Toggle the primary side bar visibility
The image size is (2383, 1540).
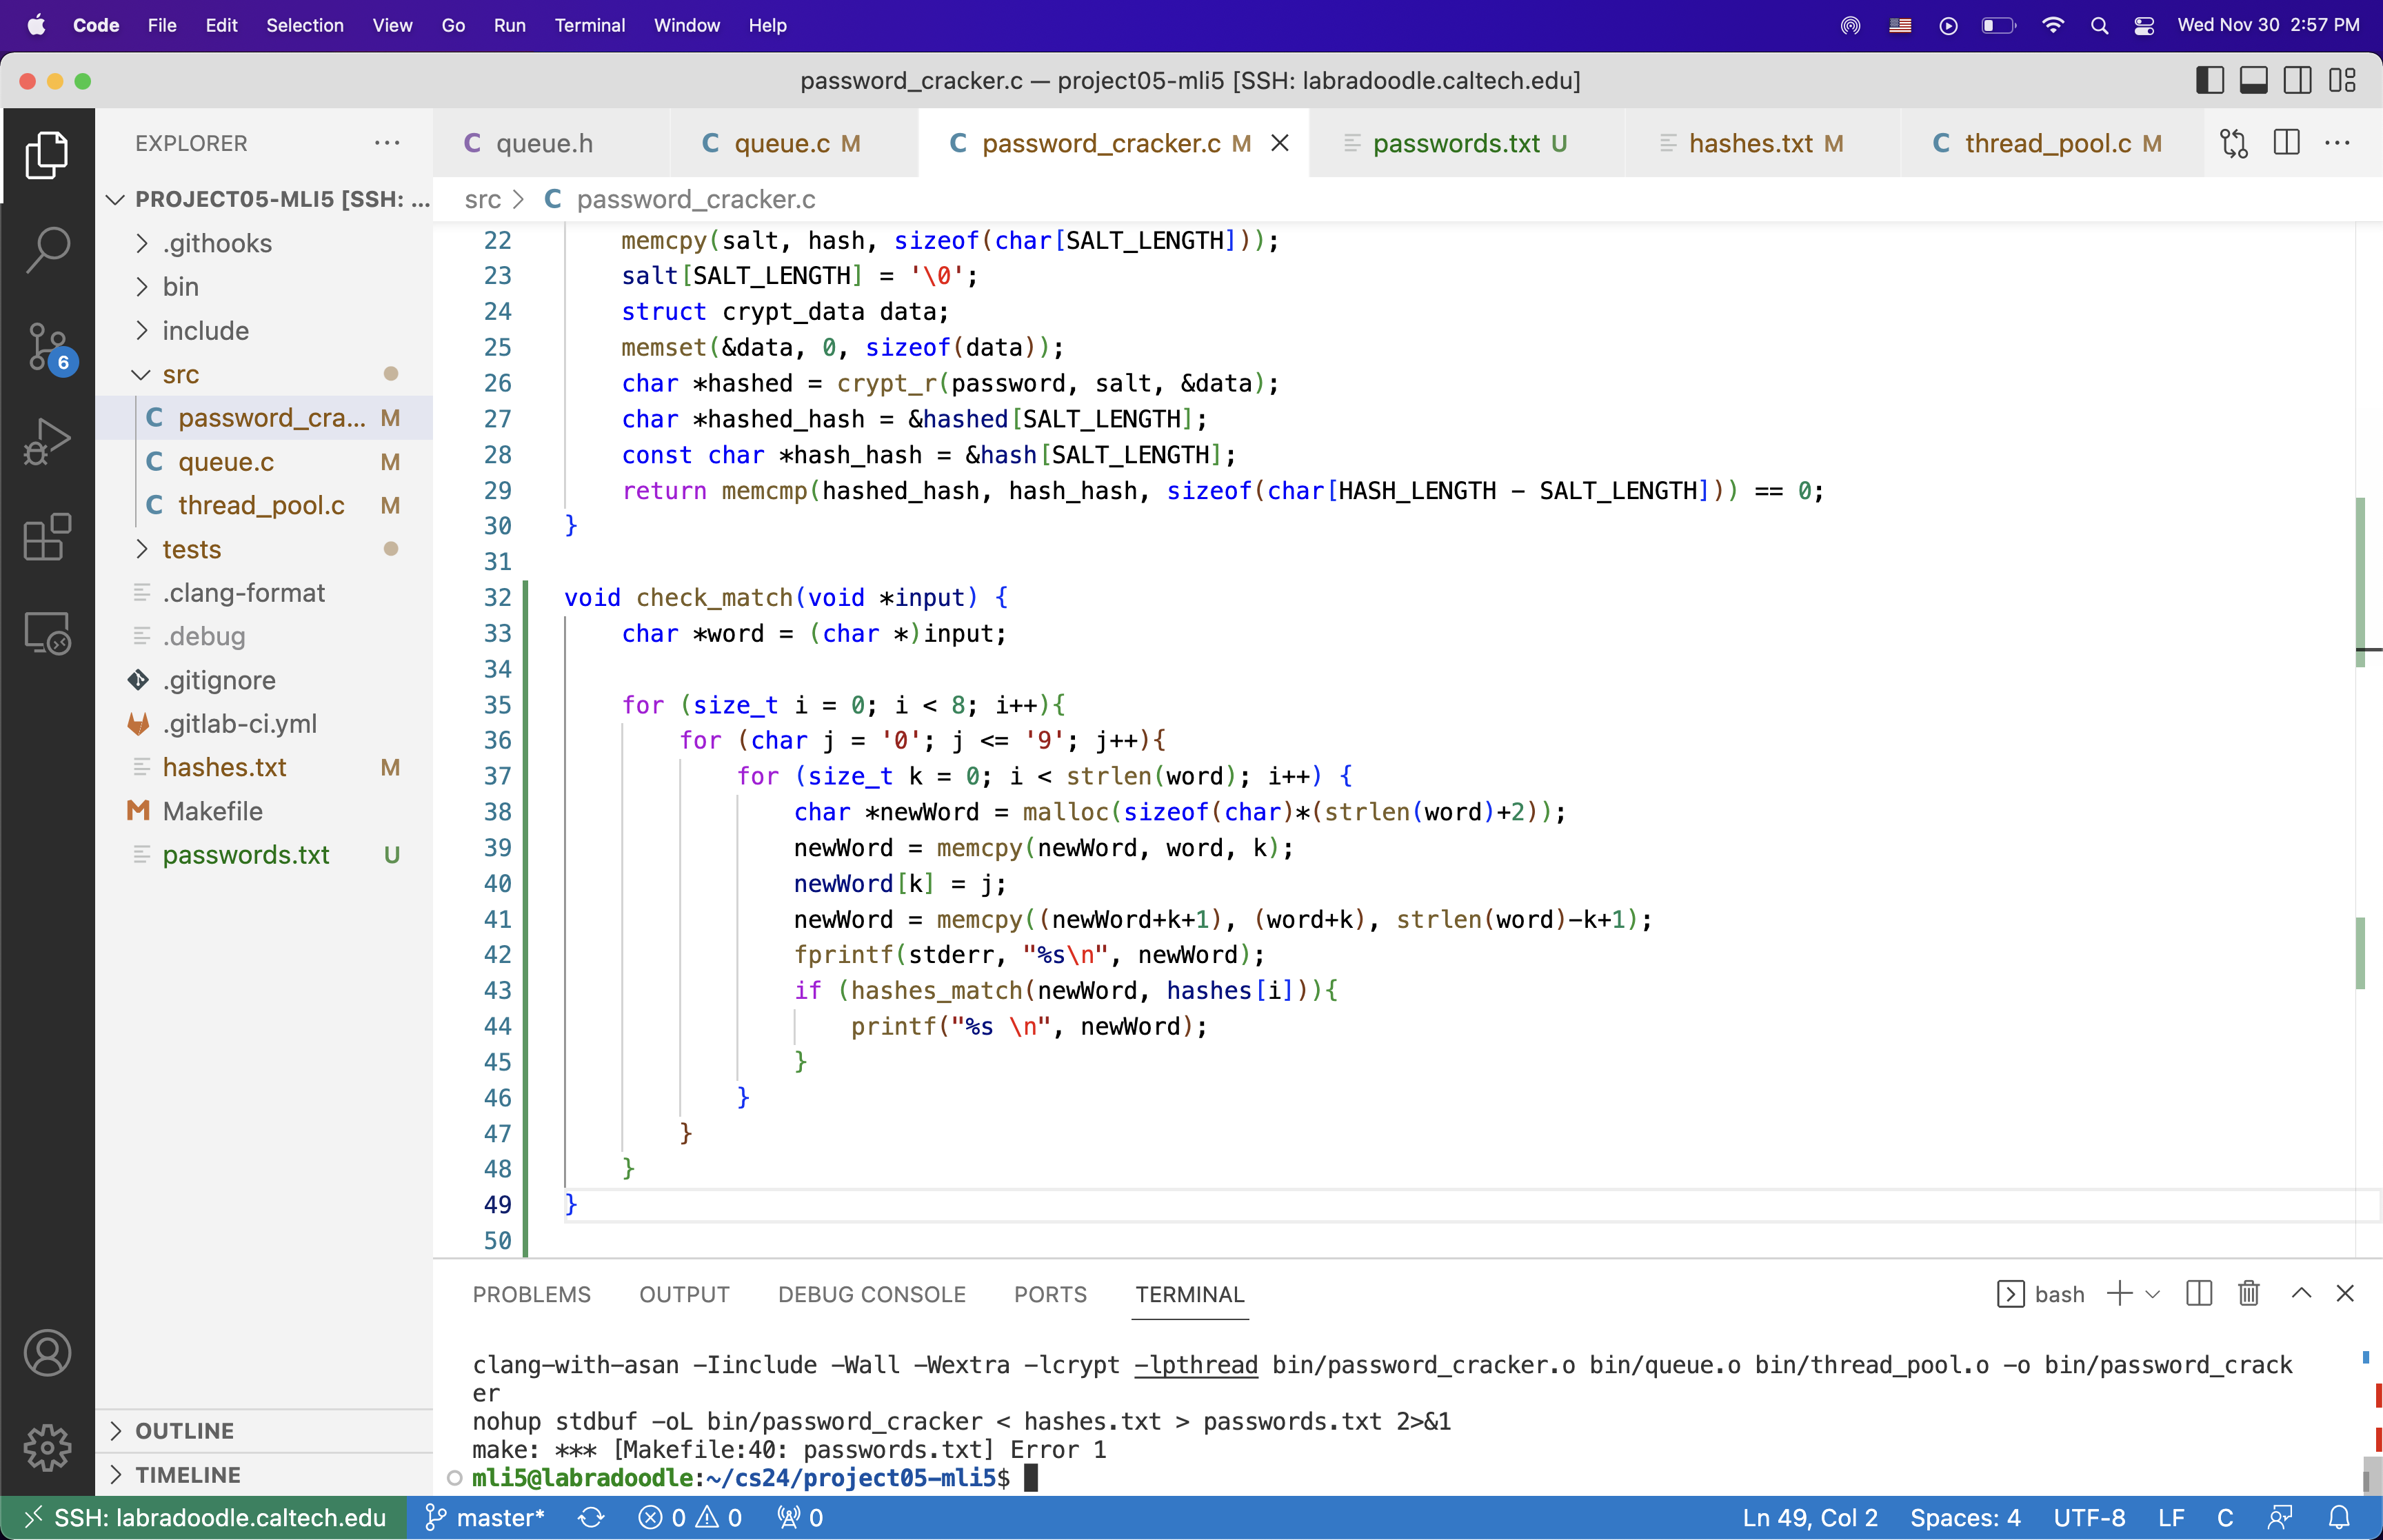(x=2209, y=81)
